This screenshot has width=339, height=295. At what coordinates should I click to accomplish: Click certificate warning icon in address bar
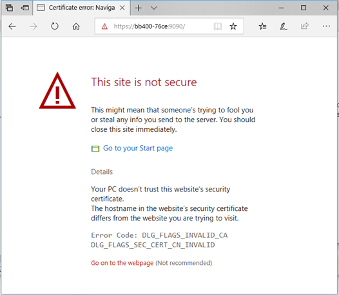pyautogui.click(x=104, y=26)
